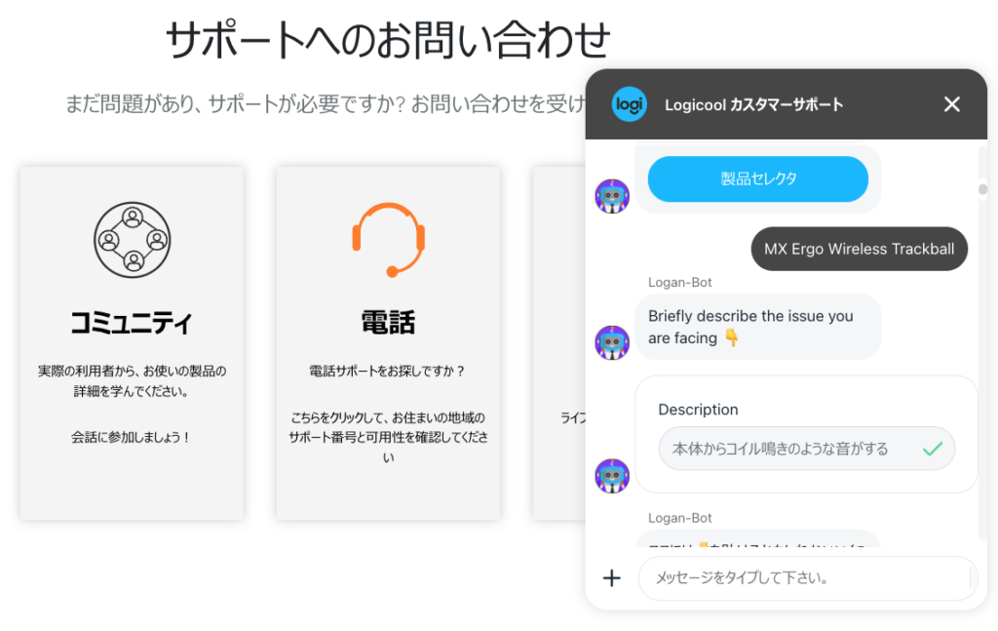Click the bot avatar beside 製品セレクタ
Screen dimensions: 998x631
coord(612,196)
